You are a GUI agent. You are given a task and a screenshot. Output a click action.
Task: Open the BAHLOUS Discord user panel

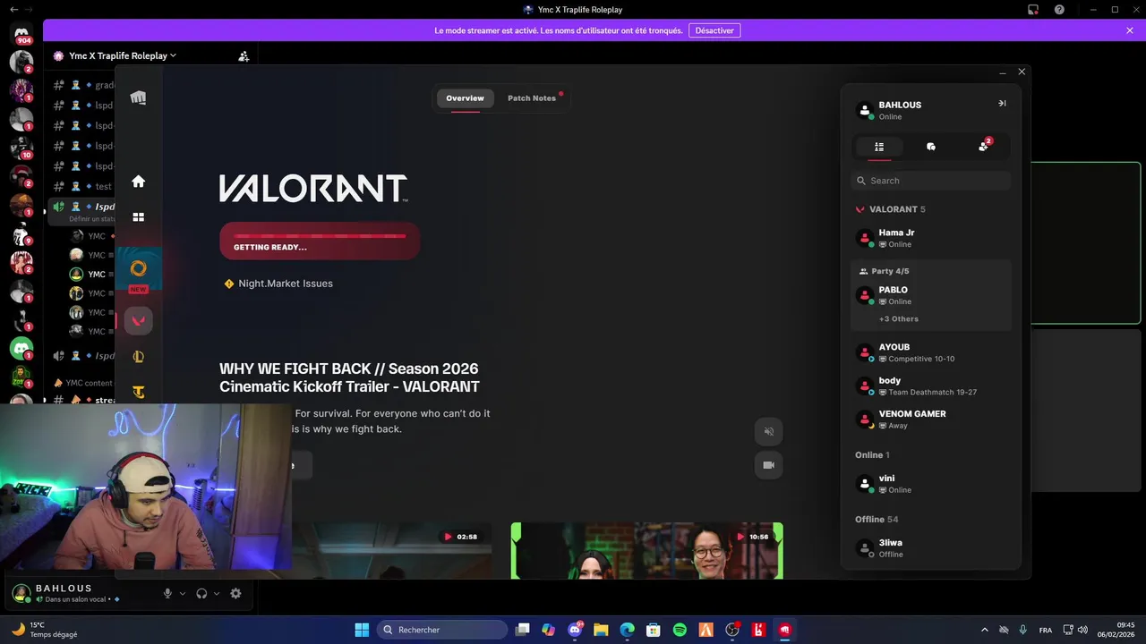[x=76, y=593]
